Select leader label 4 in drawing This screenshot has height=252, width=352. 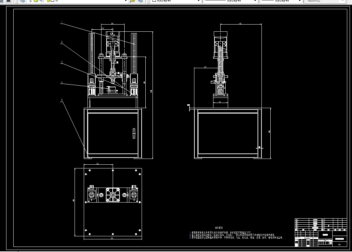pyautogui.click(x=62, y=82)
